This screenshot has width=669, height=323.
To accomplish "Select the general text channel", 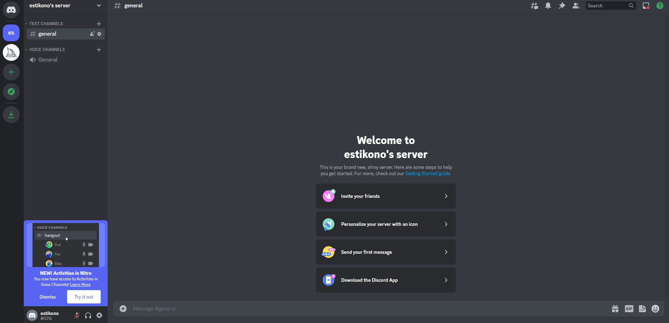I will [x=66, y=34].
